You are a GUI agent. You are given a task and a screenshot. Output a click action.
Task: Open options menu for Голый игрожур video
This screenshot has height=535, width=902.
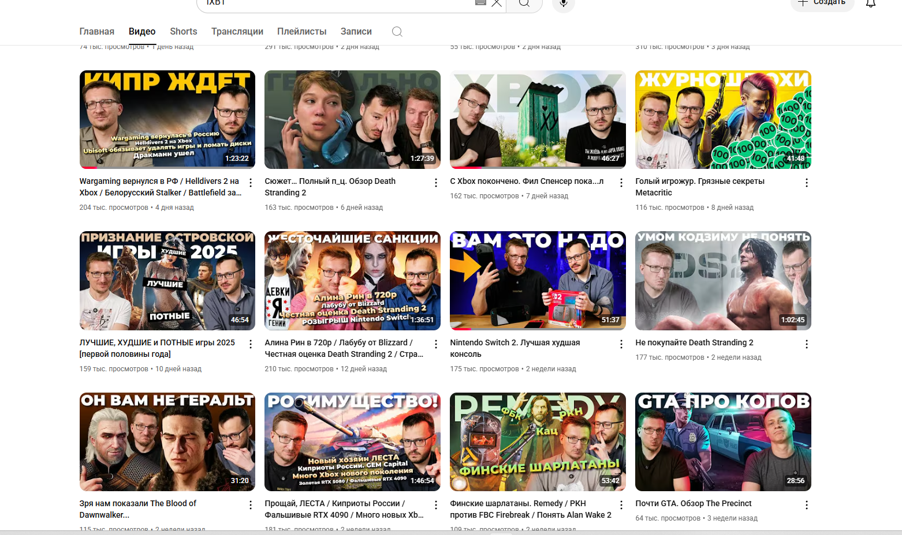(807, 183)
